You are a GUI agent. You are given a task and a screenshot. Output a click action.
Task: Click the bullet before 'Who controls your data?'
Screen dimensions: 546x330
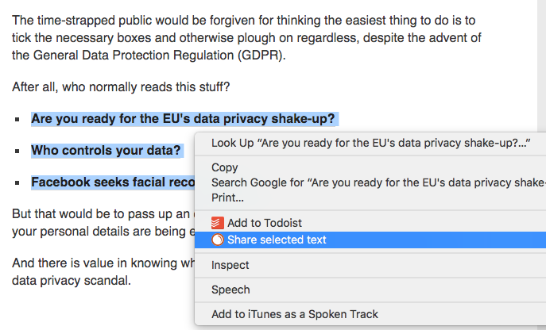pos(17,152)
